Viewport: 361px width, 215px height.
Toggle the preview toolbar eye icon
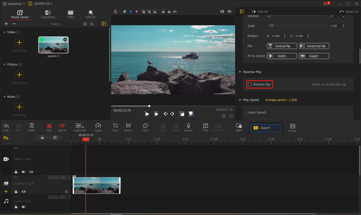tap(175, 11)
